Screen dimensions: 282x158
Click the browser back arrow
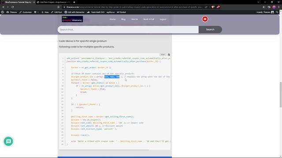pos(3,7)
